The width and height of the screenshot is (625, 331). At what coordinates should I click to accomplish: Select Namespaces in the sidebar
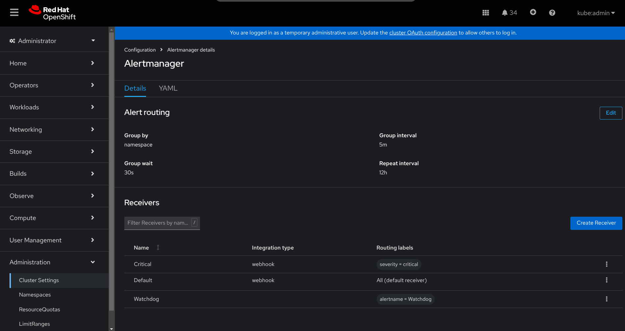point(35,295)
